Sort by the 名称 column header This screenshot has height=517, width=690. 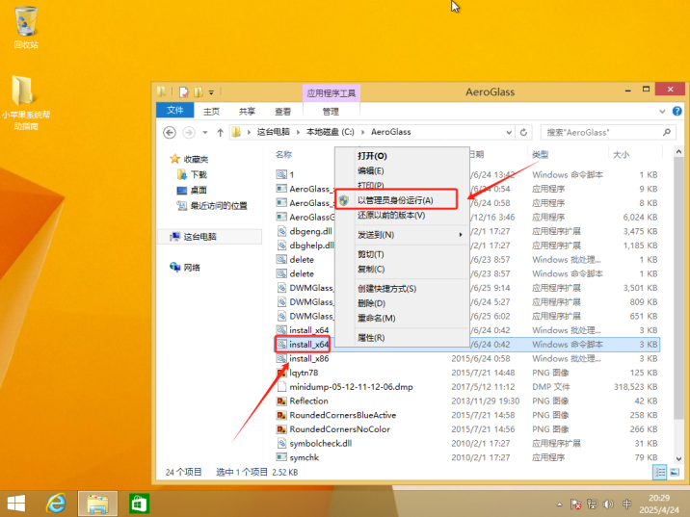tap(284, 154)
